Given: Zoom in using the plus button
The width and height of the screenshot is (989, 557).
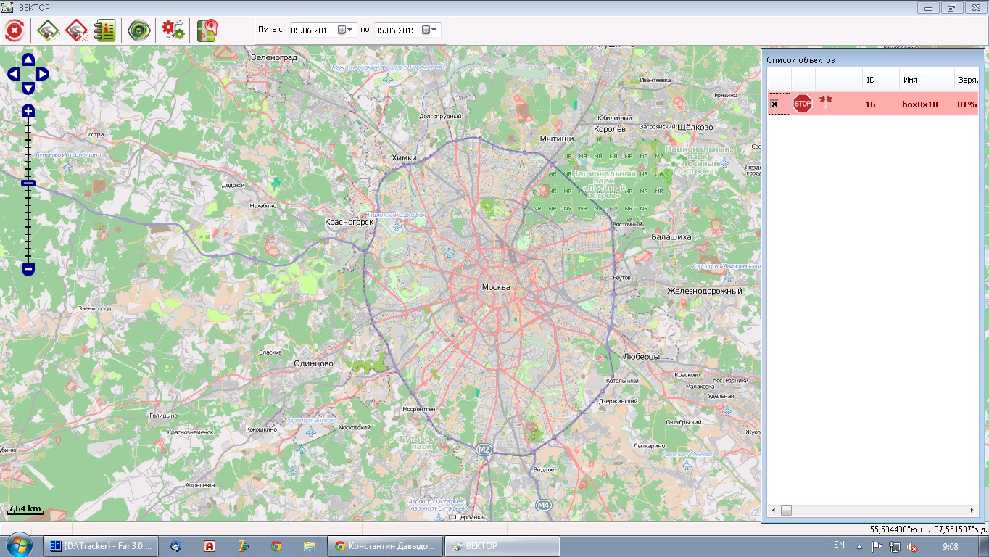Looking at the screenshot, I should pos(28,111).
